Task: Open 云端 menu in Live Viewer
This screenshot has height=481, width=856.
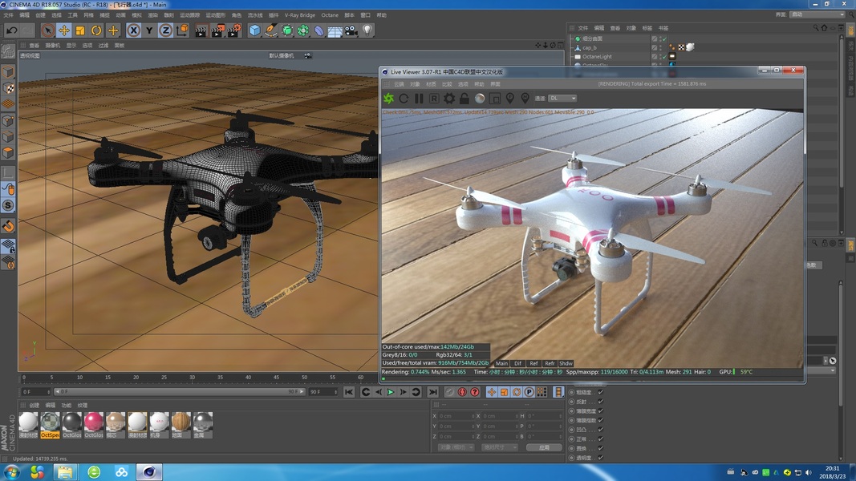Action: point(399,84)
